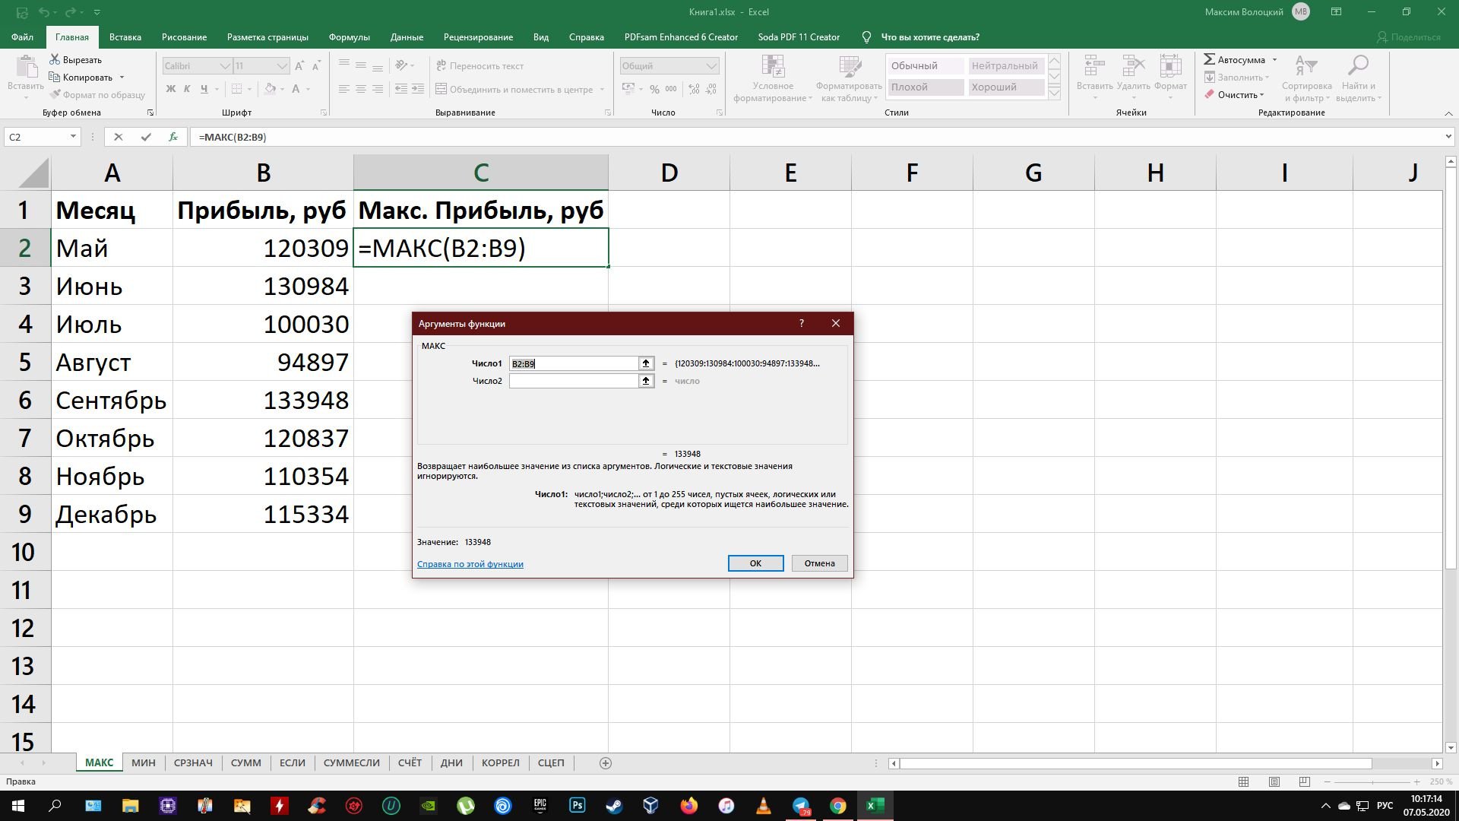Open the font size dropdown
1459x821 pixels.
click(280, 66)
